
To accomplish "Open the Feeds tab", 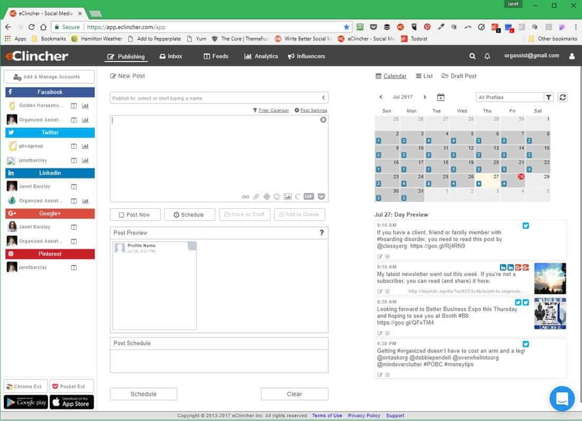I will click(216, 56).
